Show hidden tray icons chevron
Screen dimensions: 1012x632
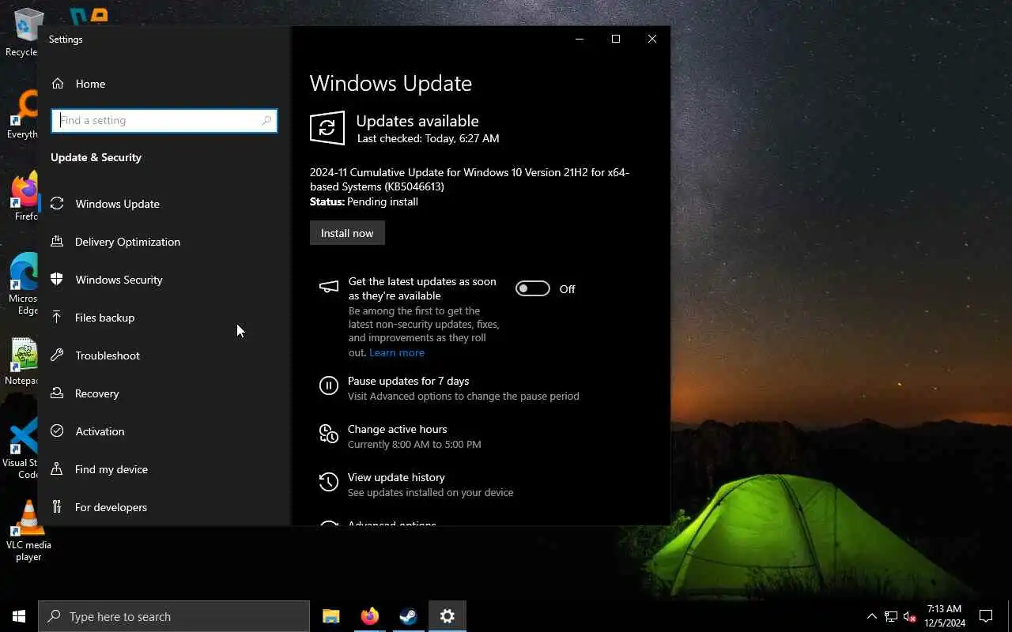(x=871, y=617)
